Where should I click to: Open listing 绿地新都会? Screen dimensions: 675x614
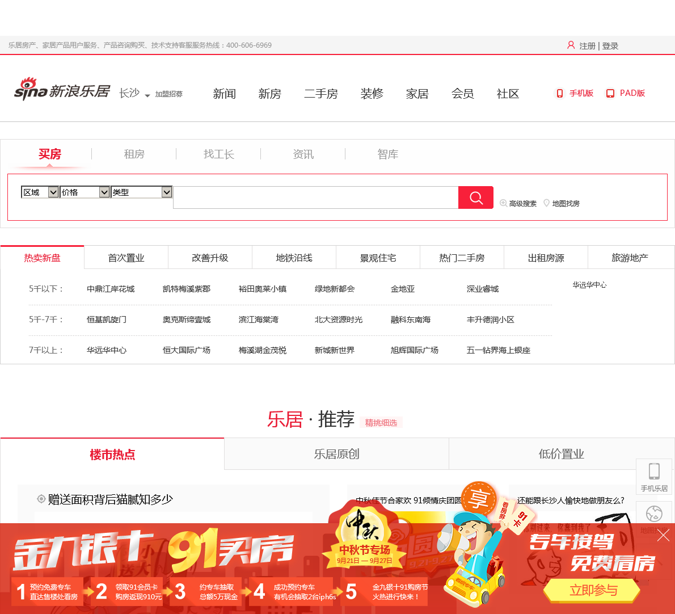pyautogui.click(x=335, y=289)
